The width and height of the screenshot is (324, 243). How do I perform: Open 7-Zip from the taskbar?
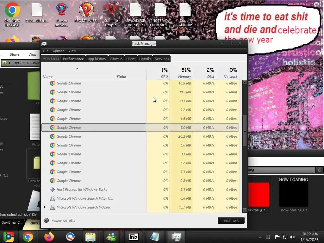coord(134,237)
